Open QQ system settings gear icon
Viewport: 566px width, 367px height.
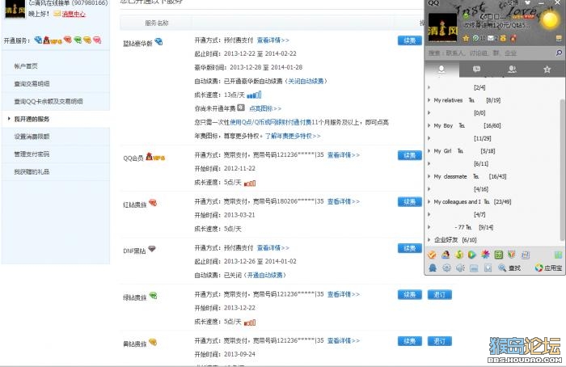446,268
